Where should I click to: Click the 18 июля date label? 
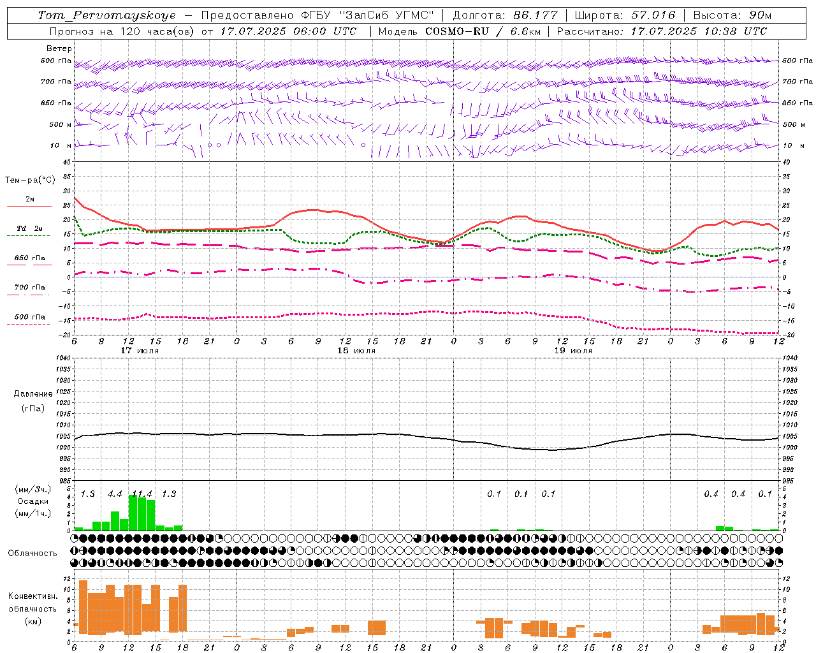tap(356, 351)
